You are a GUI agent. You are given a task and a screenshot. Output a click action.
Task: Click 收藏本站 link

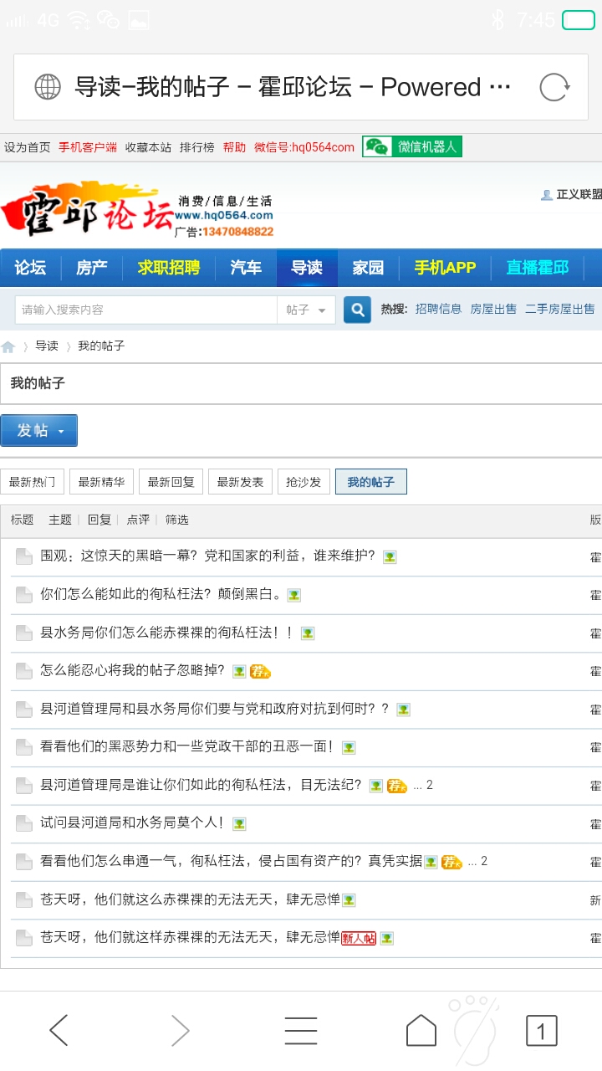coord(148,147)
